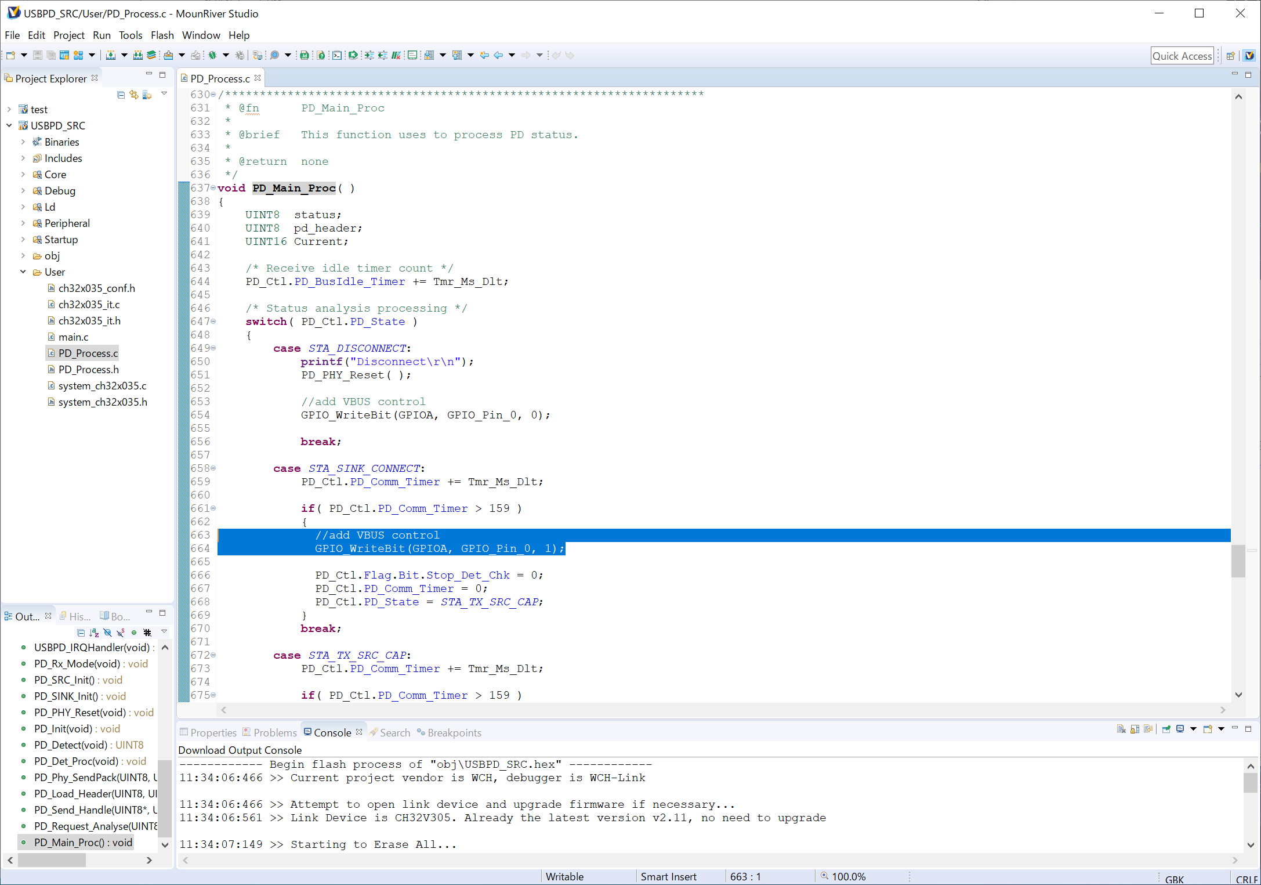This screenshot has height=885, width=1261.
Task: Open the Project Explorer View Menu triangle
Action: tap(164, 94)
